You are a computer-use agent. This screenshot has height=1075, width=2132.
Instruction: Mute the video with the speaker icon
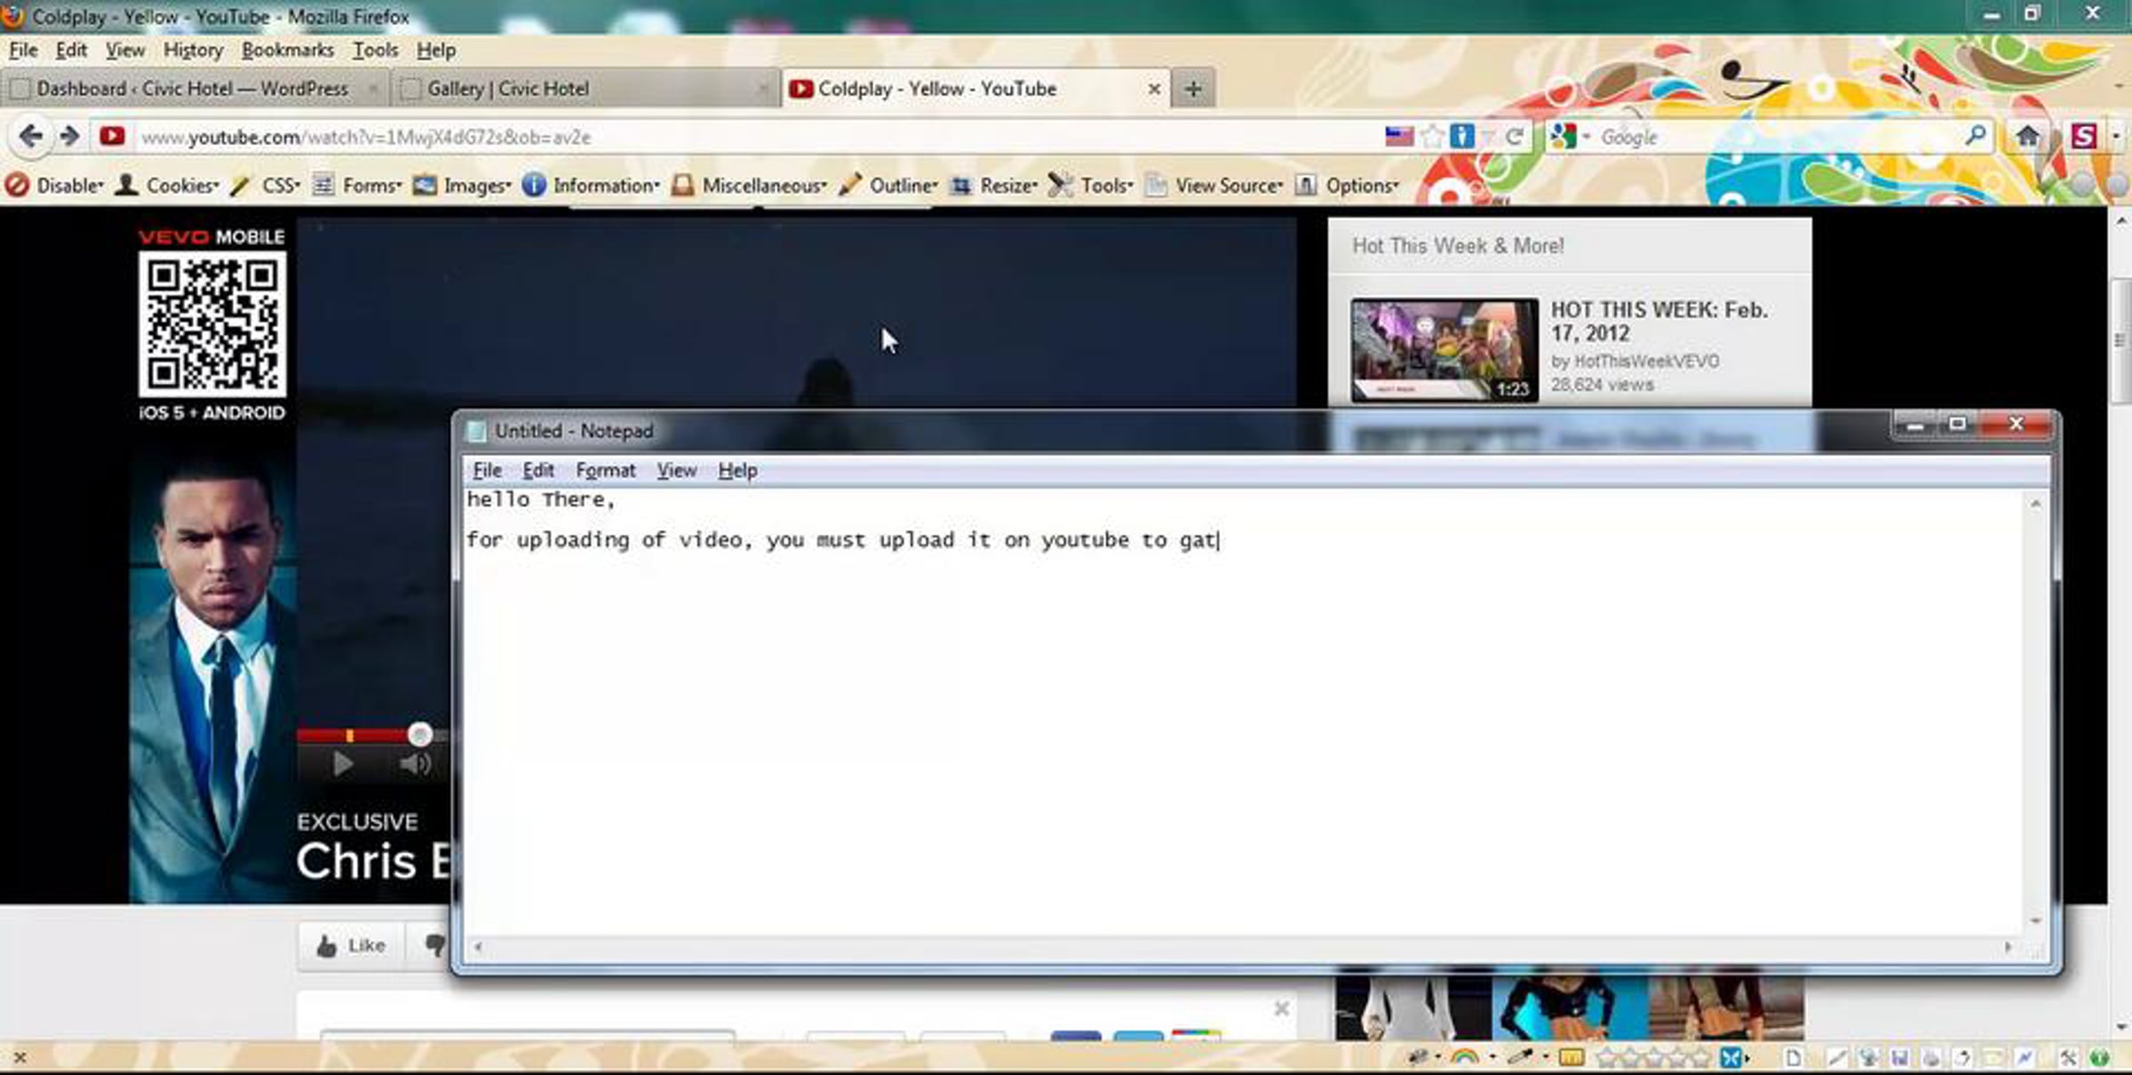pos(415,764)
